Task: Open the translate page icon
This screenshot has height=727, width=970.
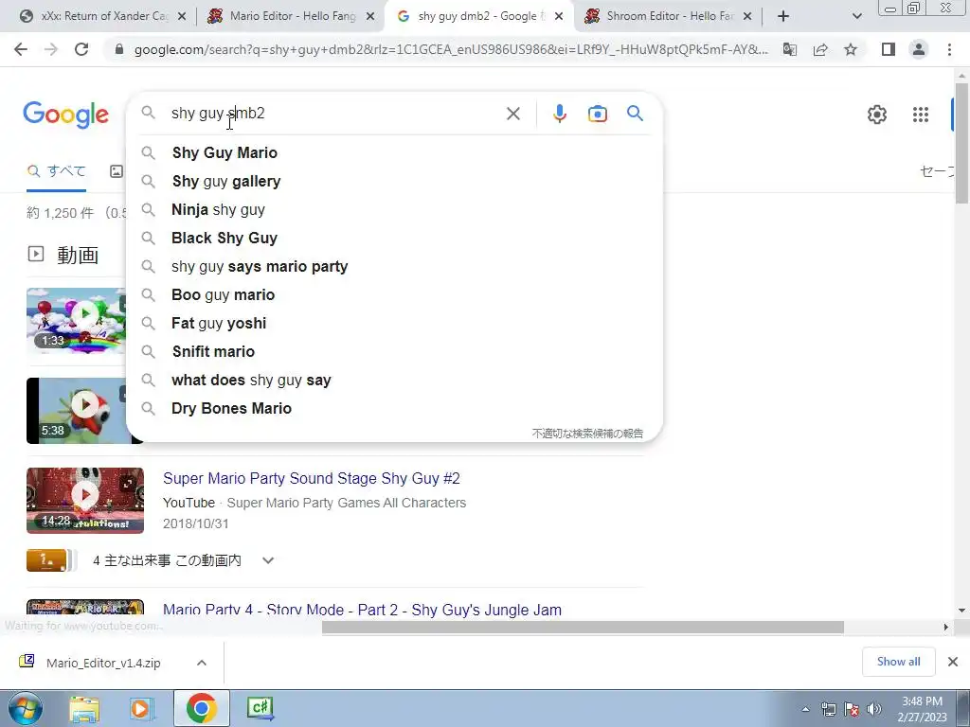Action: click(790, 49)
